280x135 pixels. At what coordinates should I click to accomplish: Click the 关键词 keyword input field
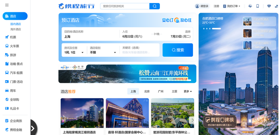[139, 50]
